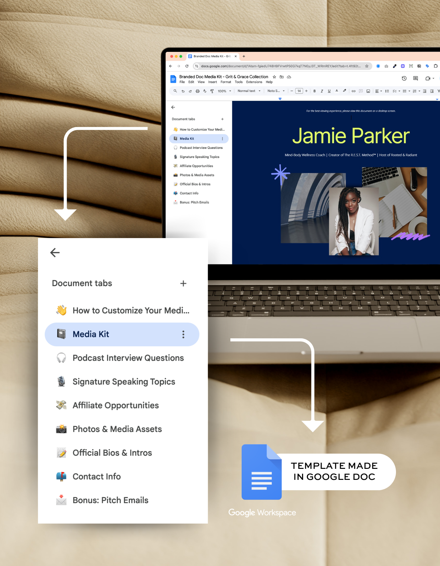Open the 100% zoom dropdown
This screenshot has width=440, height=566.
[x=224, y=91]
